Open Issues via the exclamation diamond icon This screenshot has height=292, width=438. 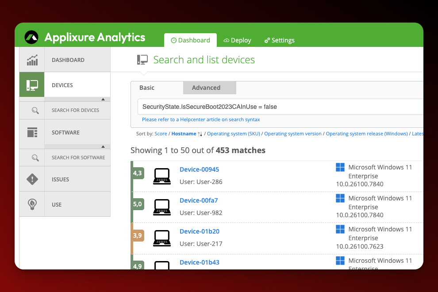coord(31,179)
